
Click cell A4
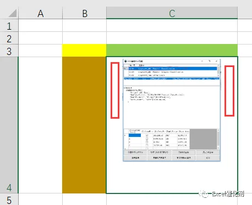pyautogui.click(x=41, y=125)
